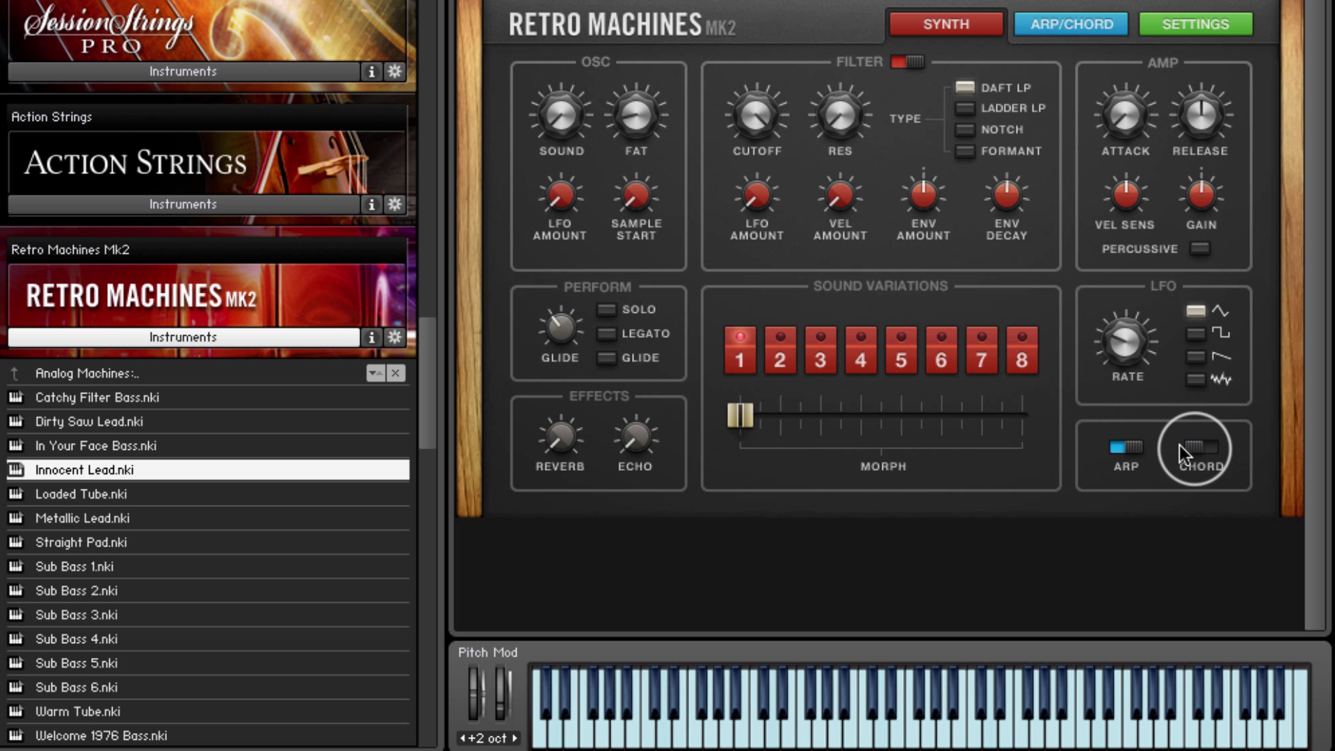
Task: Load Dirty Saw Lead.nki
Action: pyautogui.click(x=208, y=422)
